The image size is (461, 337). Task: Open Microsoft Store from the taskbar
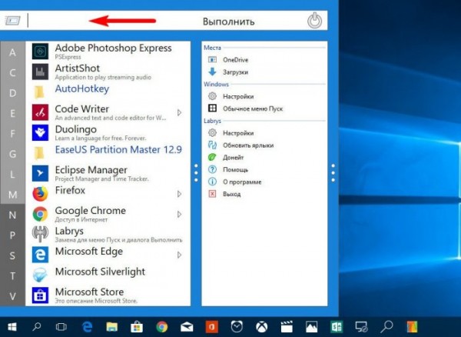point(137,327)
